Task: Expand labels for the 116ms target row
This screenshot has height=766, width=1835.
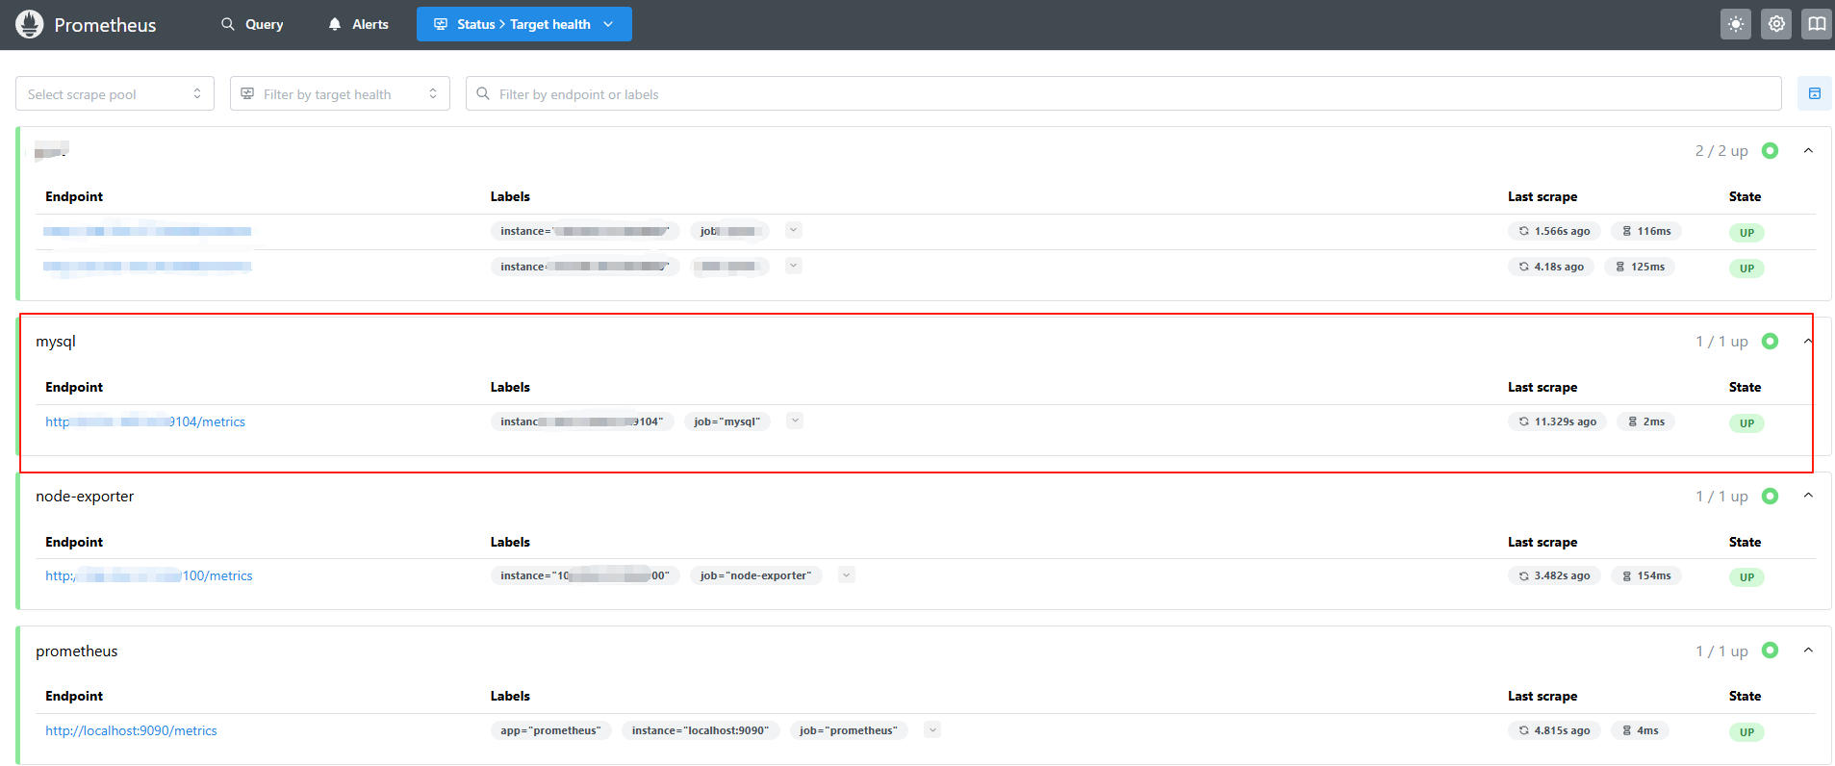Action: click(x=794, y=230)
